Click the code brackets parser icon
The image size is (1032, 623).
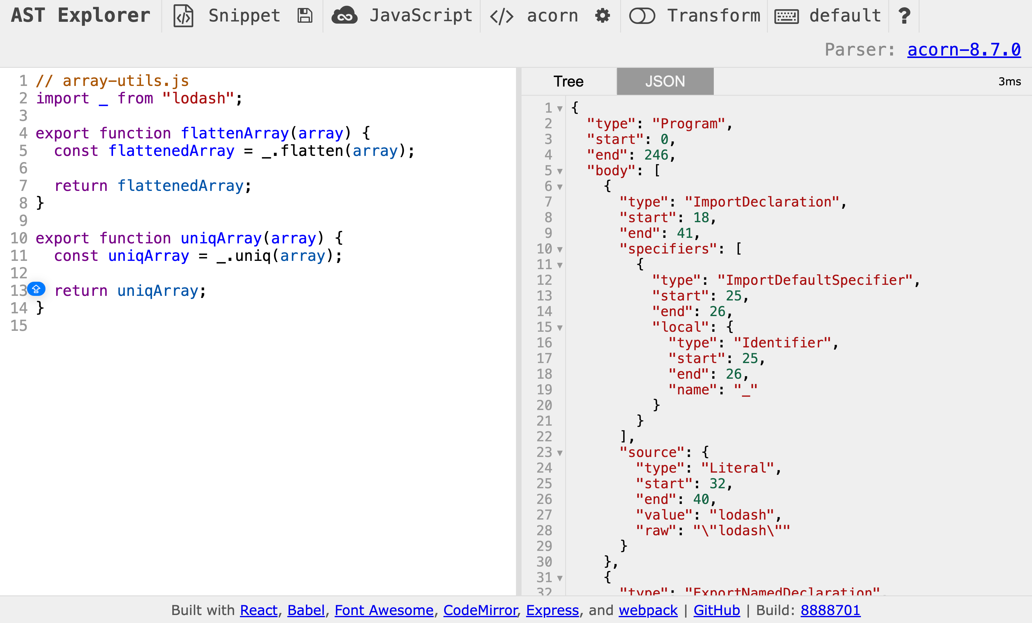point(501,16)
